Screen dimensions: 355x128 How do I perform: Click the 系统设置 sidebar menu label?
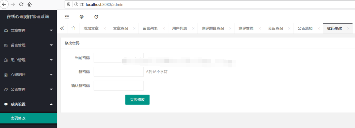coord(18,104)
